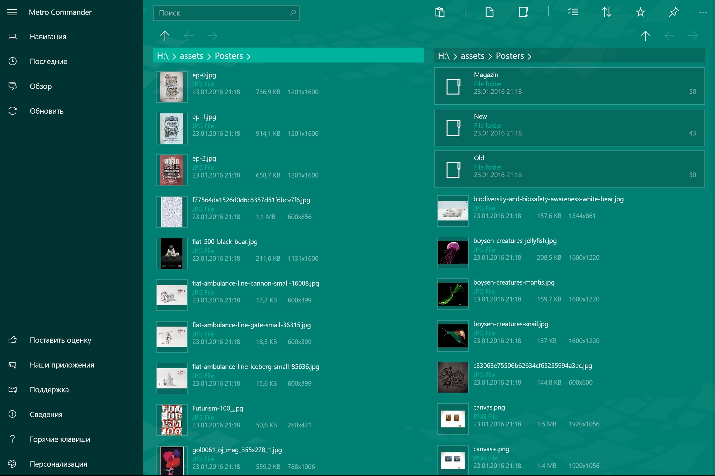Click the more options ellipsis icon
This screenshot has height=476, width=715.
click(x=703, y=12)
